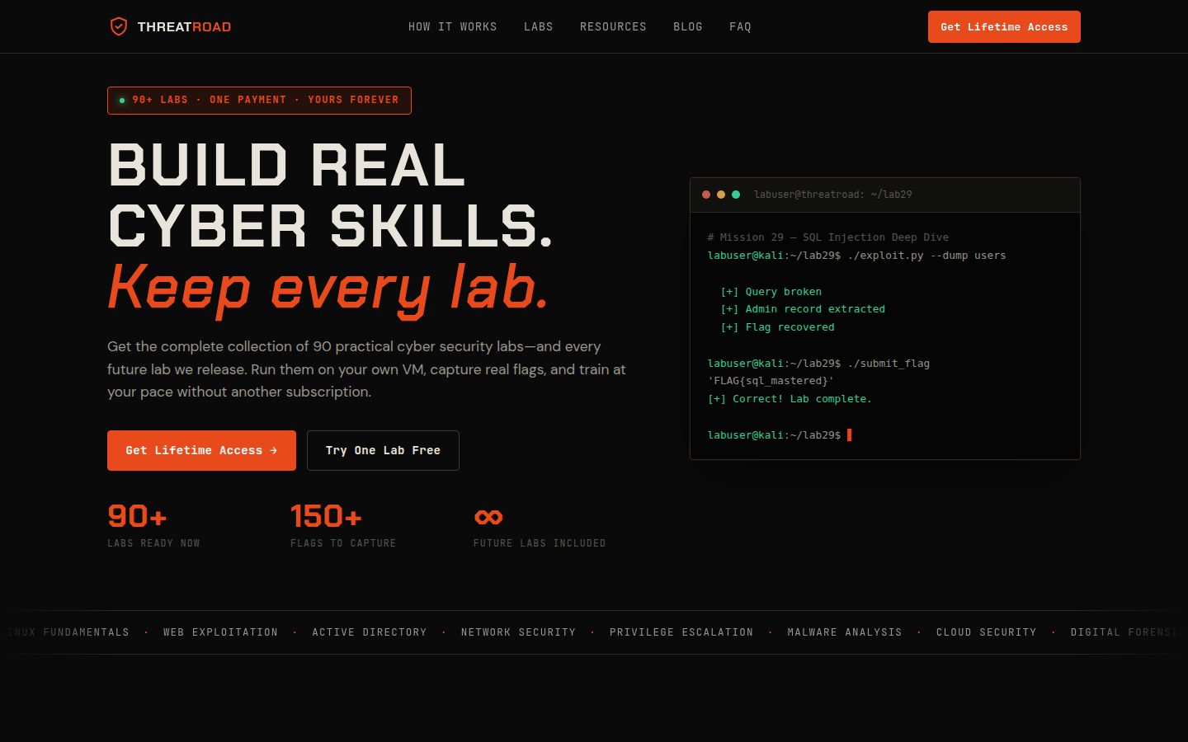Click the FLAG{sql_mastered} string
The image size is (1188, 742).
click(771, 381)
